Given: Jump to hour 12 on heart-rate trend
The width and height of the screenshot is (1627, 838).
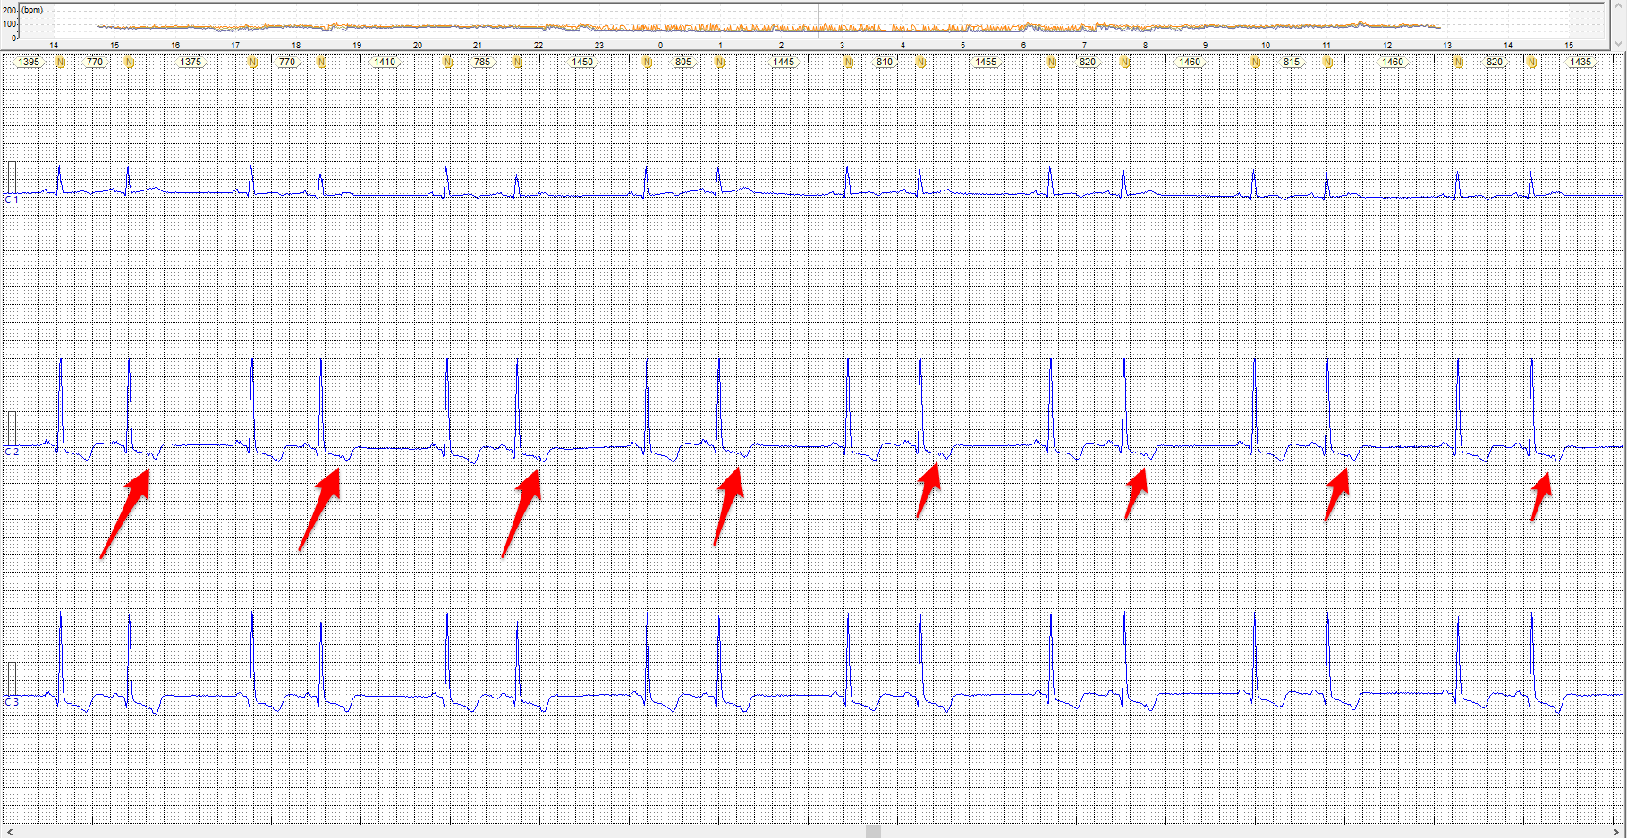Looking at the screenshot, I should coord(1387,45).
